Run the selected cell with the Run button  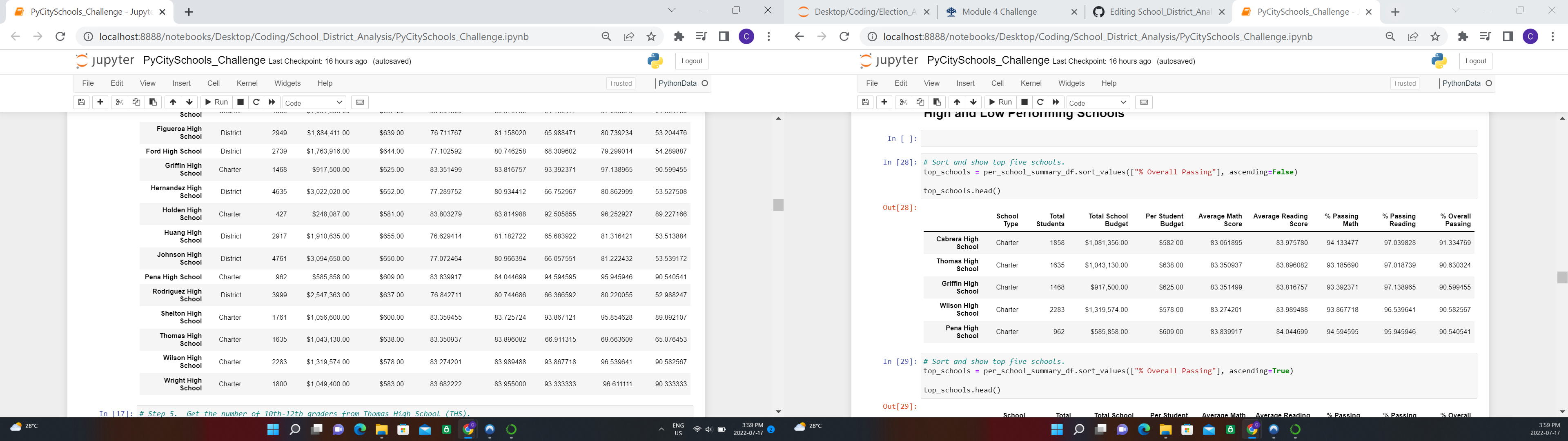pyautogui.click(x=216, y=102)
